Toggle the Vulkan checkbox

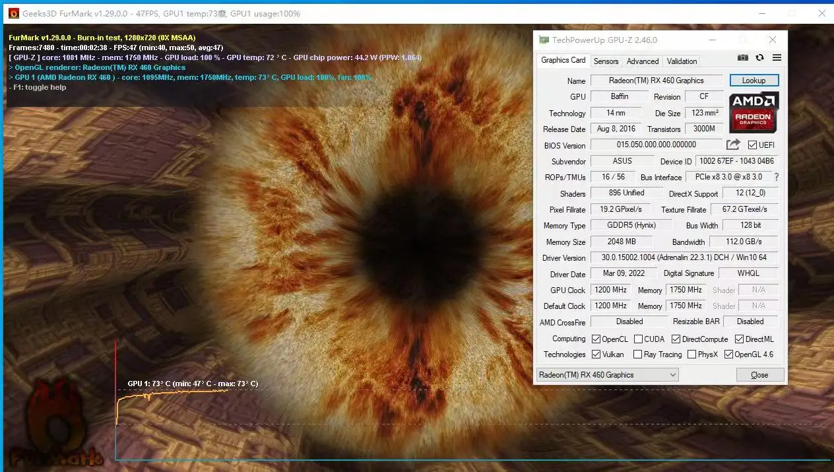click(596, 354)
